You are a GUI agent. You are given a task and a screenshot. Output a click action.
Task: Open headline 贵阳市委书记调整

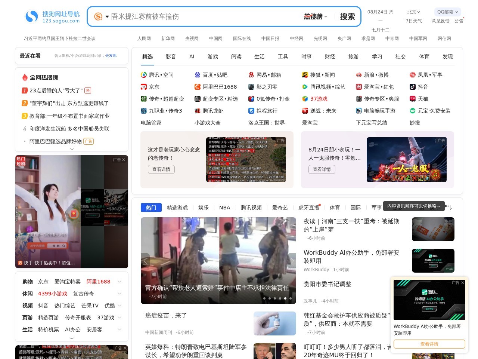pyautogui.click(x=328, y=284)
